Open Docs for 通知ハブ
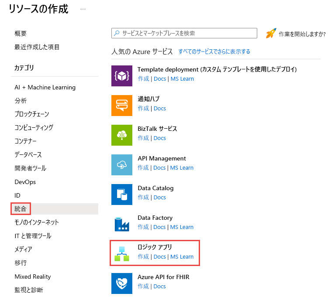This screenshot has height=297, width=328. point(159,109)
